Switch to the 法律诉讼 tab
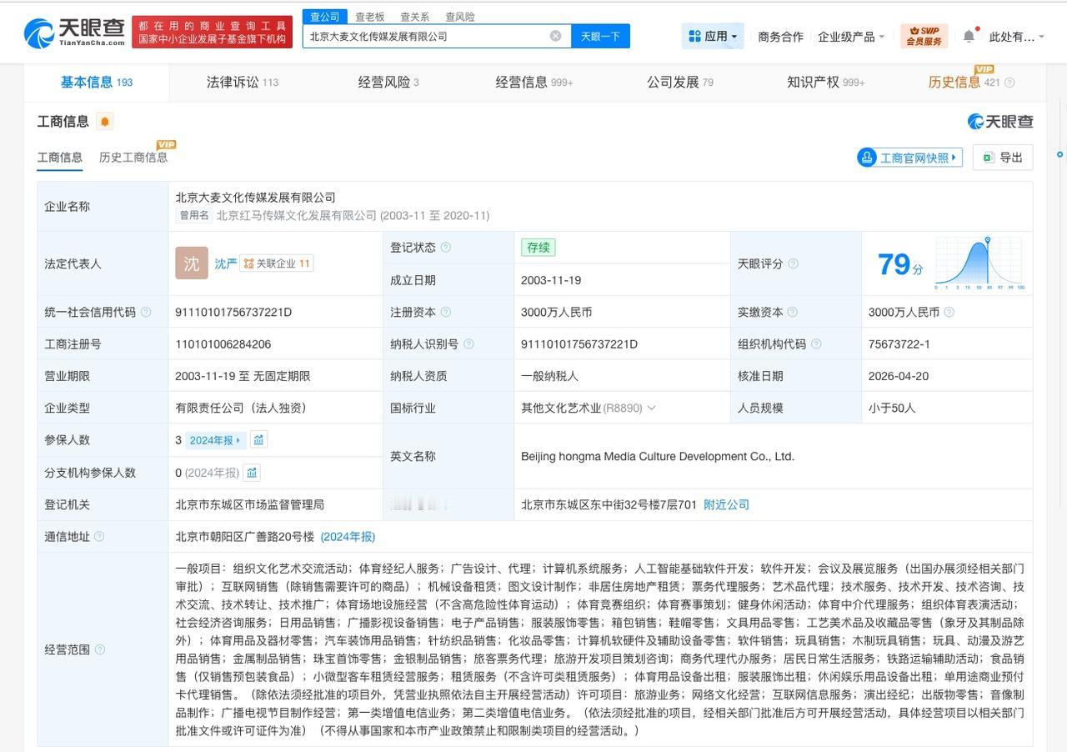 point(243,82)
